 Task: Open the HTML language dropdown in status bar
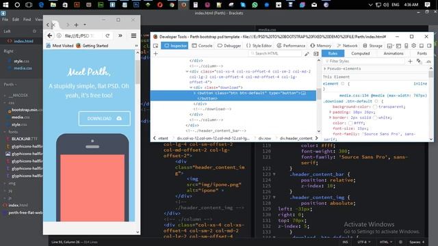point(385,242)
